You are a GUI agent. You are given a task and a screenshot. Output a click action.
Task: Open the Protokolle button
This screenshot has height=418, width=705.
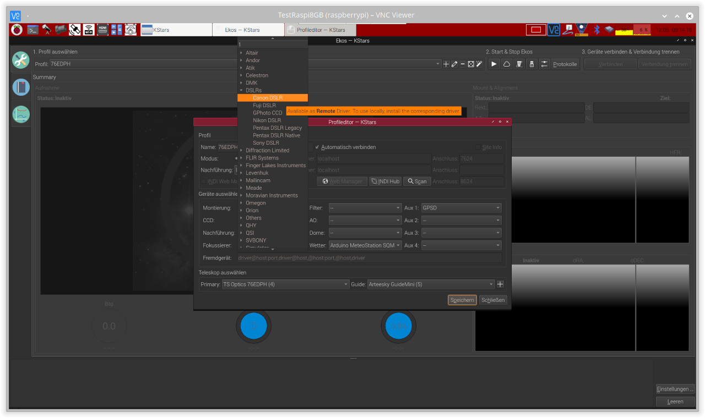pyautogui.click(x=565, y=64)
